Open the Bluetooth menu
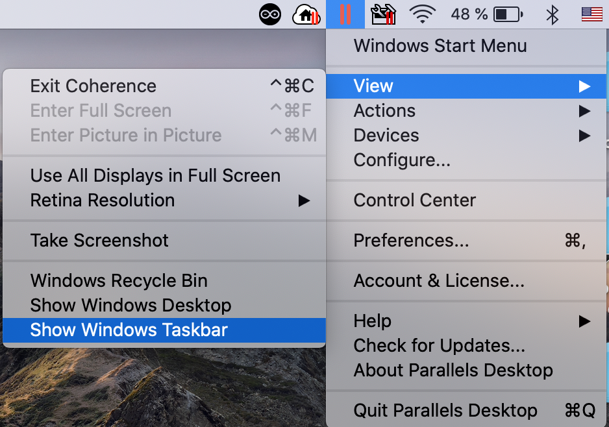Viewport: 609px width, 427px height. coord(553,15)
